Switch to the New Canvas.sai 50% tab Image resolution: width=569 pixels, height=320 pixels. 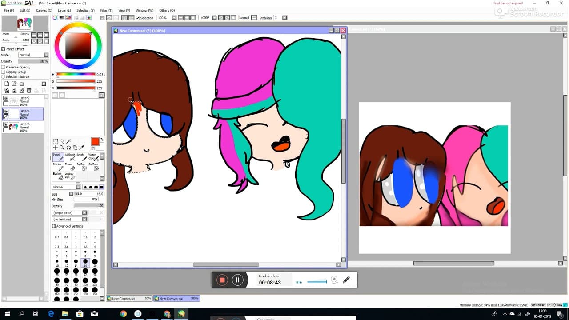(x=130, y=299)
